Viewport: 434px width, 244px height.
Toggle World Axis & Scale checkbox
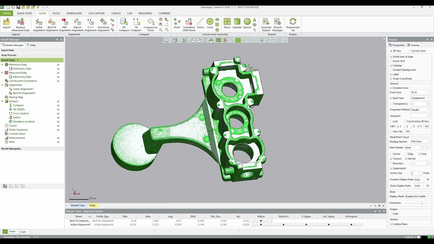pyautogui.click(x=391, y=57)
